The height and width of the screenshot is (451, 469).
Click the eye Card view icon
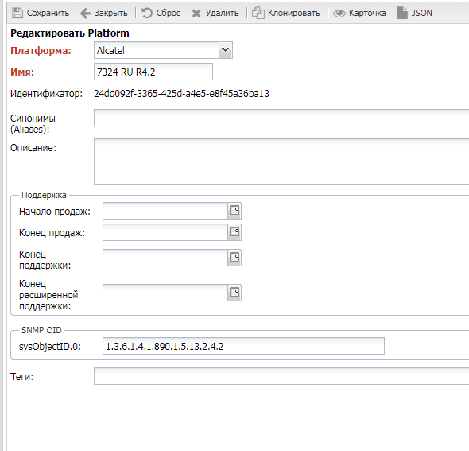339,14
